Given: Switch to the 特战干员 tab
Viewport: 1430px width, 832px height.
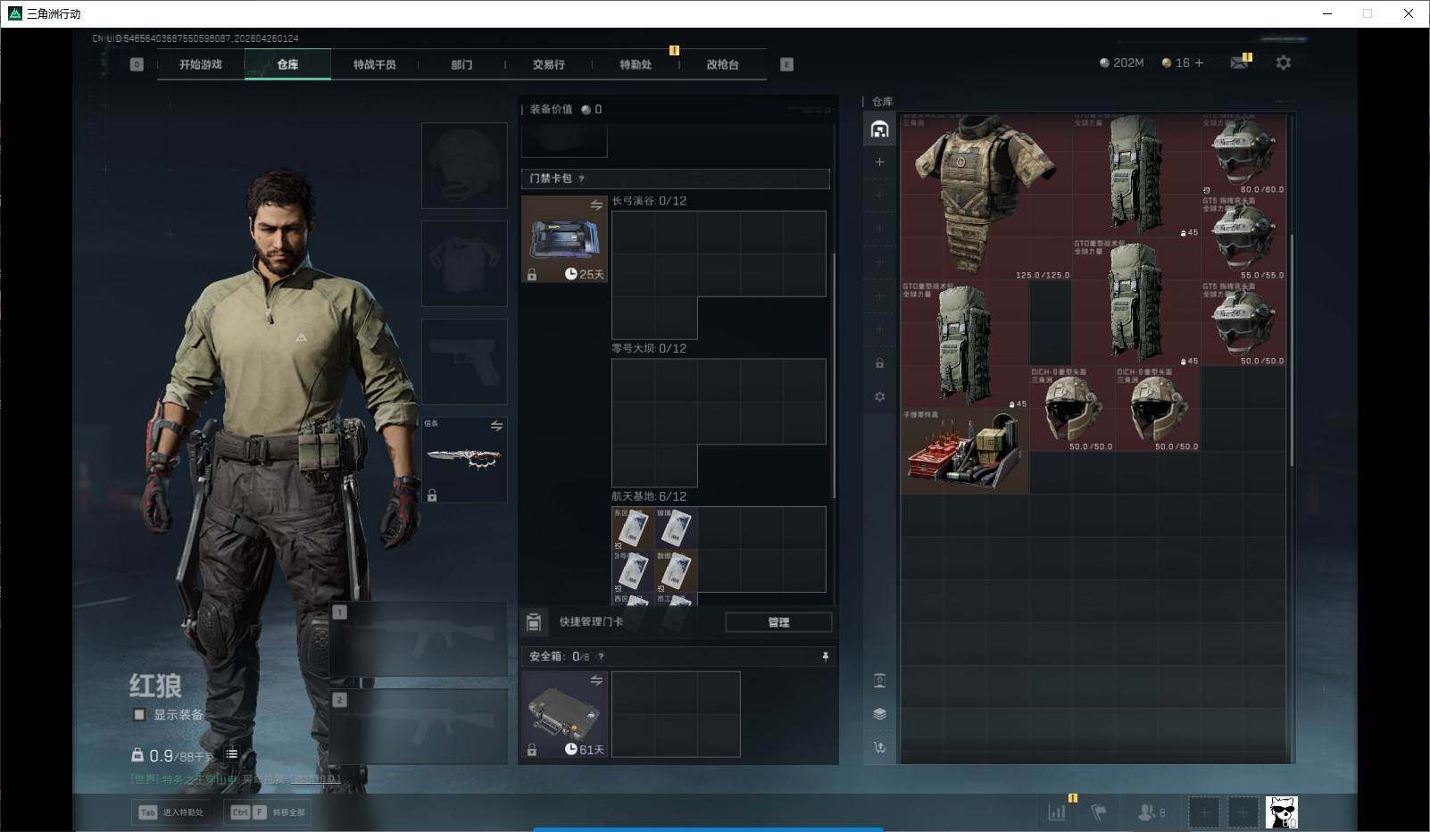Looking at the screenshot, I should tap(374, 64).
